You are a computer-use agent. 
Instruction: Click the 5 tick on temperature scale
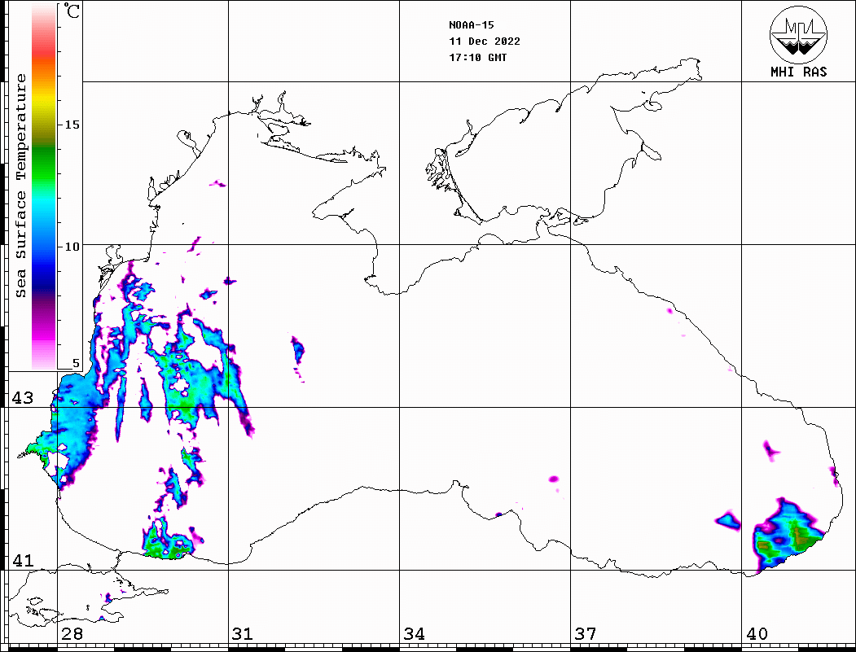(75, 363)
